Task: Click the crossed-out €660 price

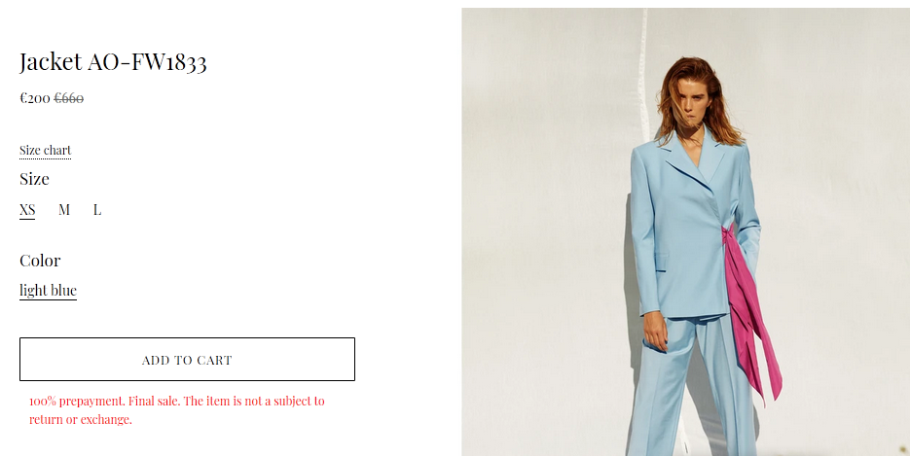Action: tap(69, 98)
